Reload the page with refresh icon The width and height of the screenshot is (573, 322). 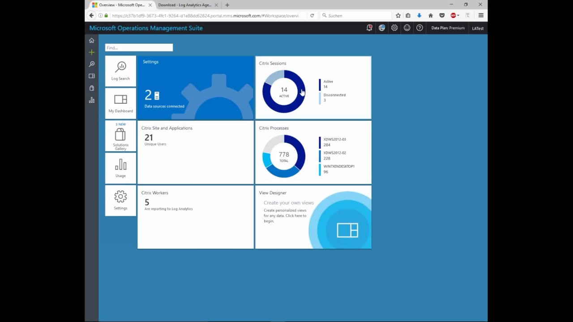312,16
